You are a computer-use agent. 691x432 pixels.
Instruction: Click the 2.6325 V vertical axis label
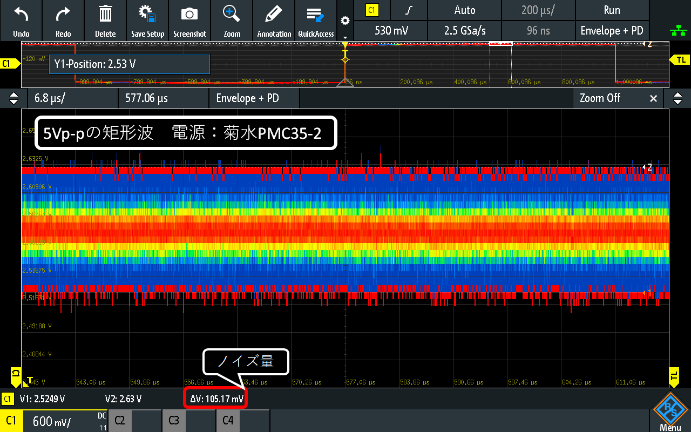[35, 159]
